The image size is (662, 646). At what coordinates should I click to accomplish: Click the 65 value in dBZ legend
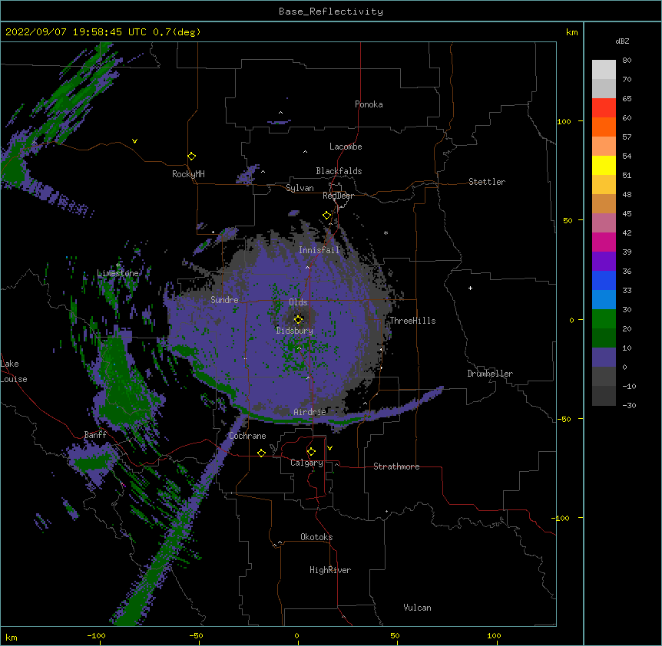click(627, 99)
